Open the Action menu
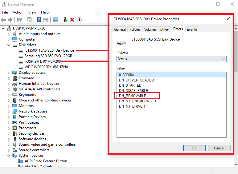Viewport: 238px width, 174px height. 18,12
